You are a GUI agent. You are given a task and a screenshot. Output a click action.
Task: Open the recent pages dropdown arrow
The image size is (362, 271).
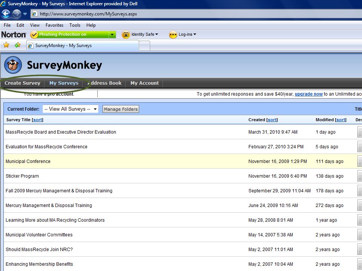click(x=25, y=14)
